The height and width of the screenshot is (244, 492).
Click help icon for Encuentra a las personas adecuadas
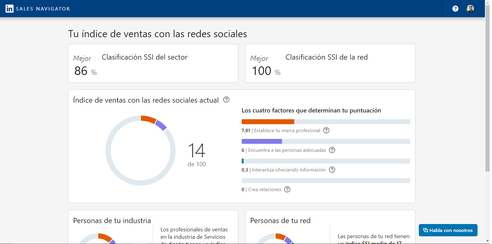click(332, 150)
